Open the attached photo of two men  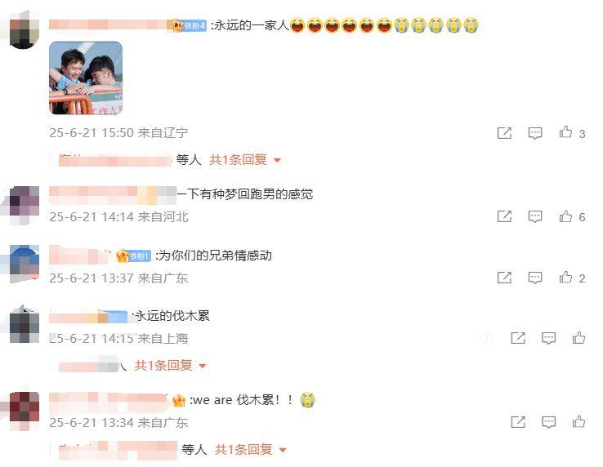[86, 78]
